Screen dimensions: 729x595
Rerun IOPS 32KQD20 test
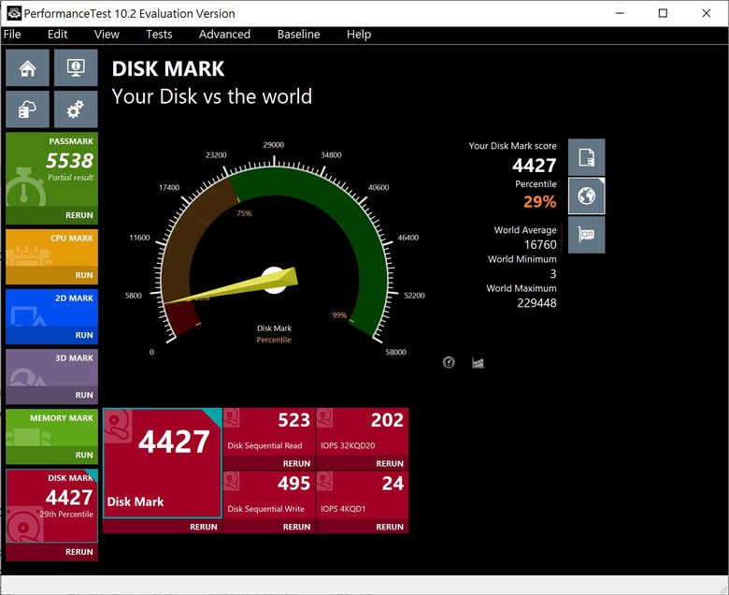390,464
